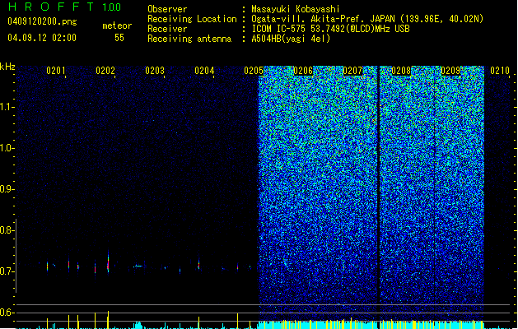The height and width of the screenshot is (329, 518).
Task: Click the 1.1 frequency axis label
Action: [7, 107]
